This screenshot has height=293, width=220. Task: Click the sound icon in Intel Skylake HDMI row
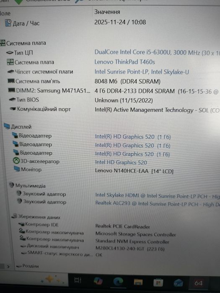pyautogui.click(x=19, y=193)
